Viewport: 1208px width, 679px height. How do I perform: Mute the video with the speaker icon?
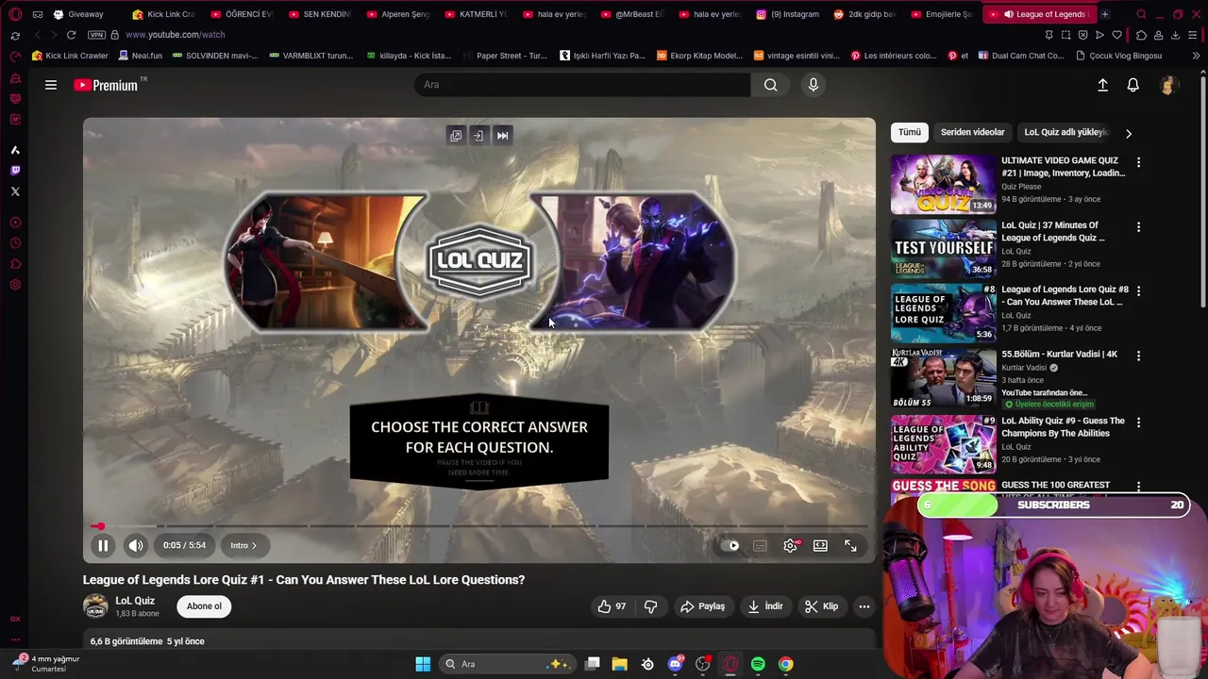136,545
